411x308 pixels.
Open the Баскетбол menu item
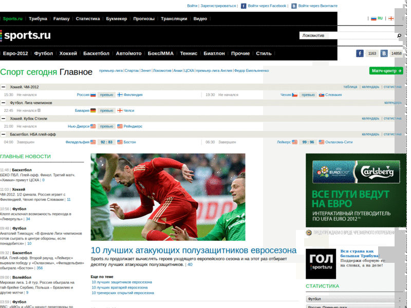point(96,53)
